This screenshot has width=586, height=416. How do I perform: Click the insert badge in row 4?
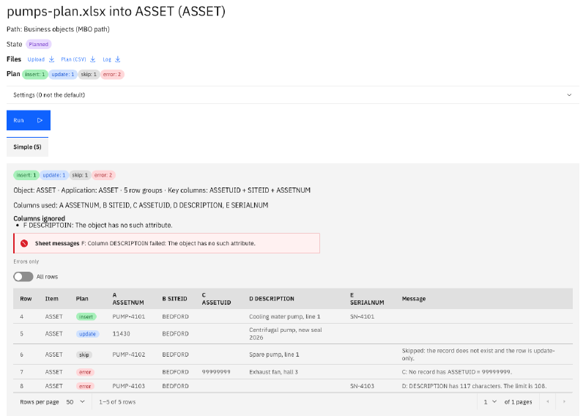click(x=86, y=316)
